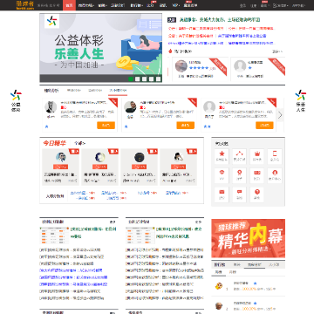The width and height of the screenshot is (314, 314).
Task: Show next recommendations with right chevron arrow
Action: [x=280, y=115]
